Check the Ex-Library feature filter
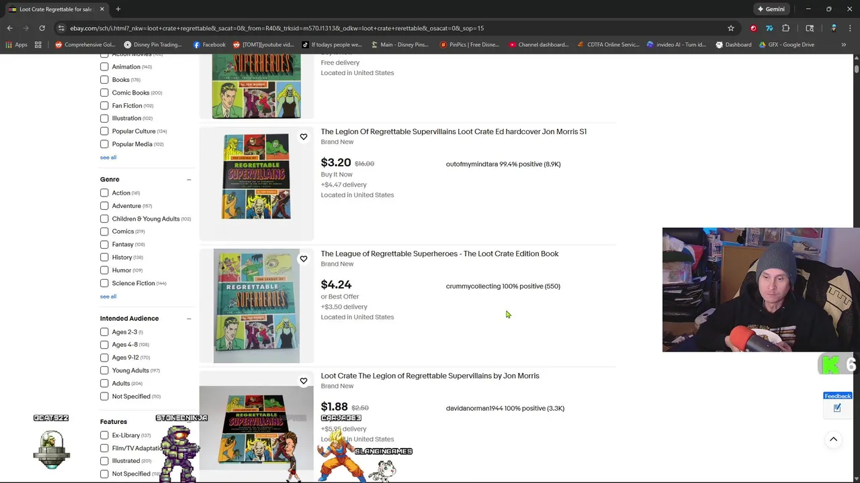The width and height of the screenshot is (860, 483). 104,435
